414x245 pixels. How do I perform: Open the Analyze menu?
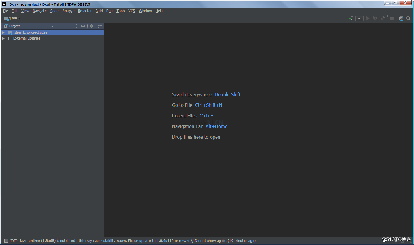pos(68,11)
